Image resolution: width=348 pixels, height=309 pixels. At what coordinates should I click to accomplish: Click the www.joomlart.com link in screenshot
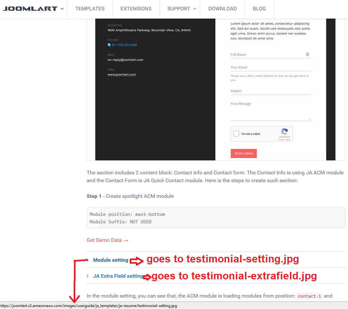pos(122,75)
